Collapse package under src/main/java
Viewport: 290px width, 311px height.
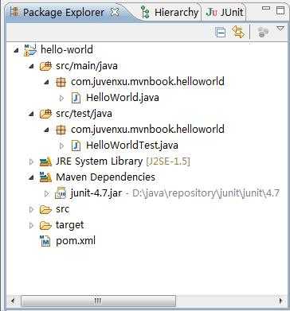pyautogui.click(x=47, y=82)
